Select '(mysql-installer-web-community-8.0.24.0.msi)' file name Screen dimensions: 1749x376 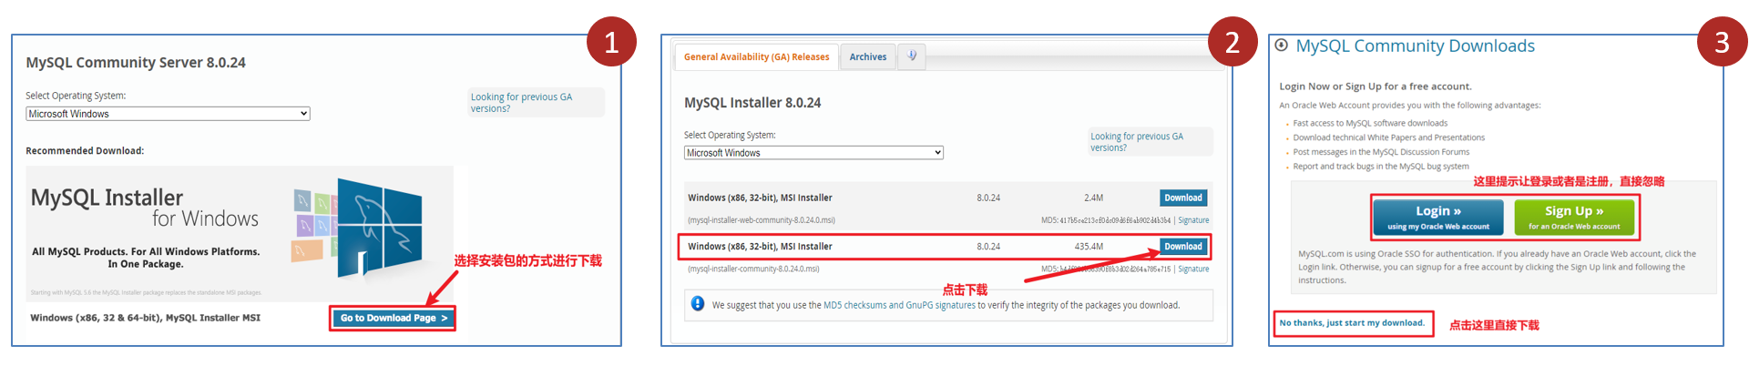[x=761, y=220]
